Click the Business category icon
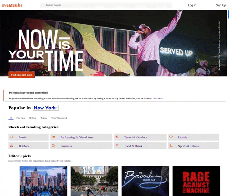The width and height of the screenshot is (229, 196). 53,146
